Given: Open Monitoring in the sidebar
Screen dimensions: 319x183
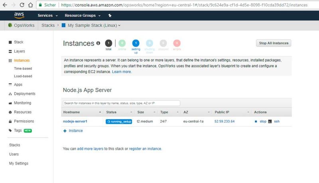Looking at the screenshot, I should (23, 103).
